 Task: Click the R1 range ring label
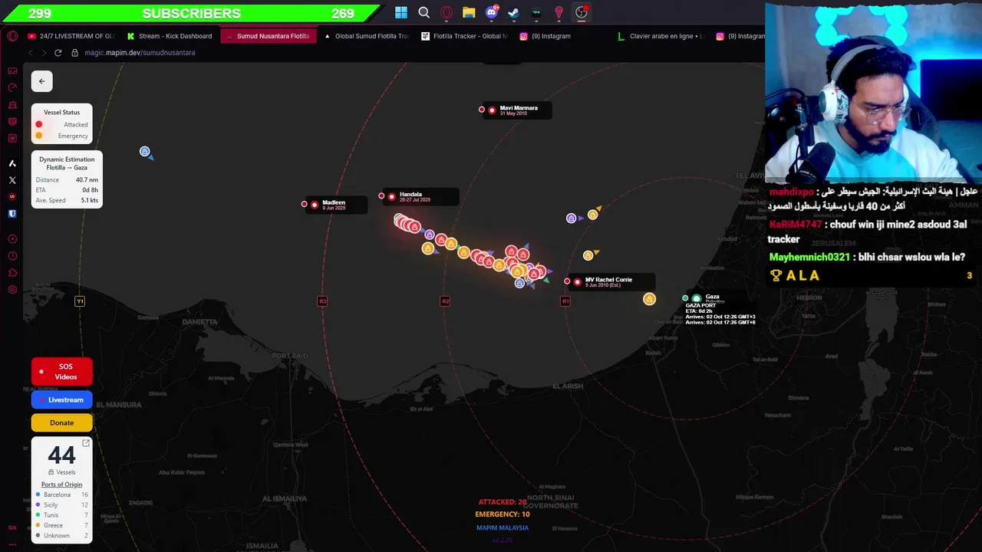565,301
